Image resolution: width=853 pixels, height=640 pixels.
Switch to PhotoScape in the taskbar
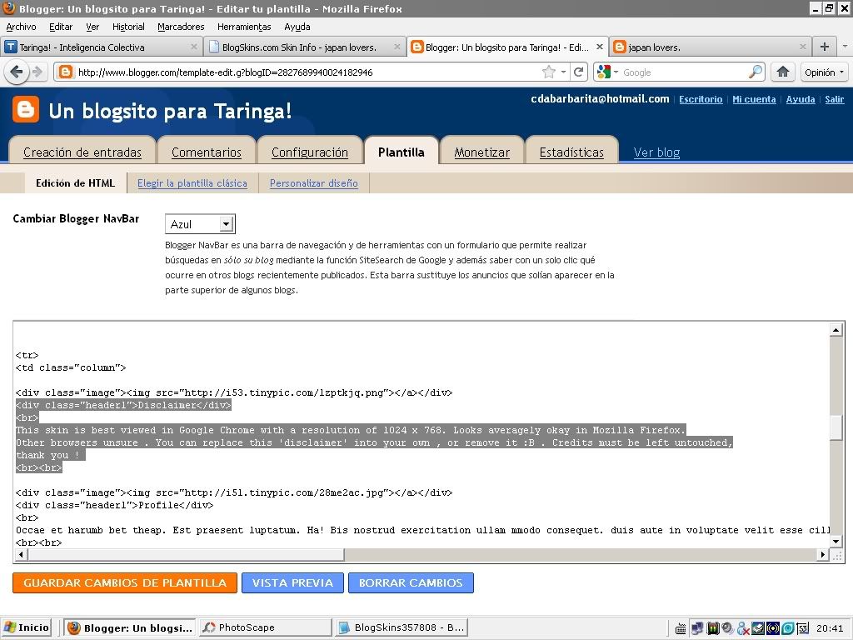(265, 627)
